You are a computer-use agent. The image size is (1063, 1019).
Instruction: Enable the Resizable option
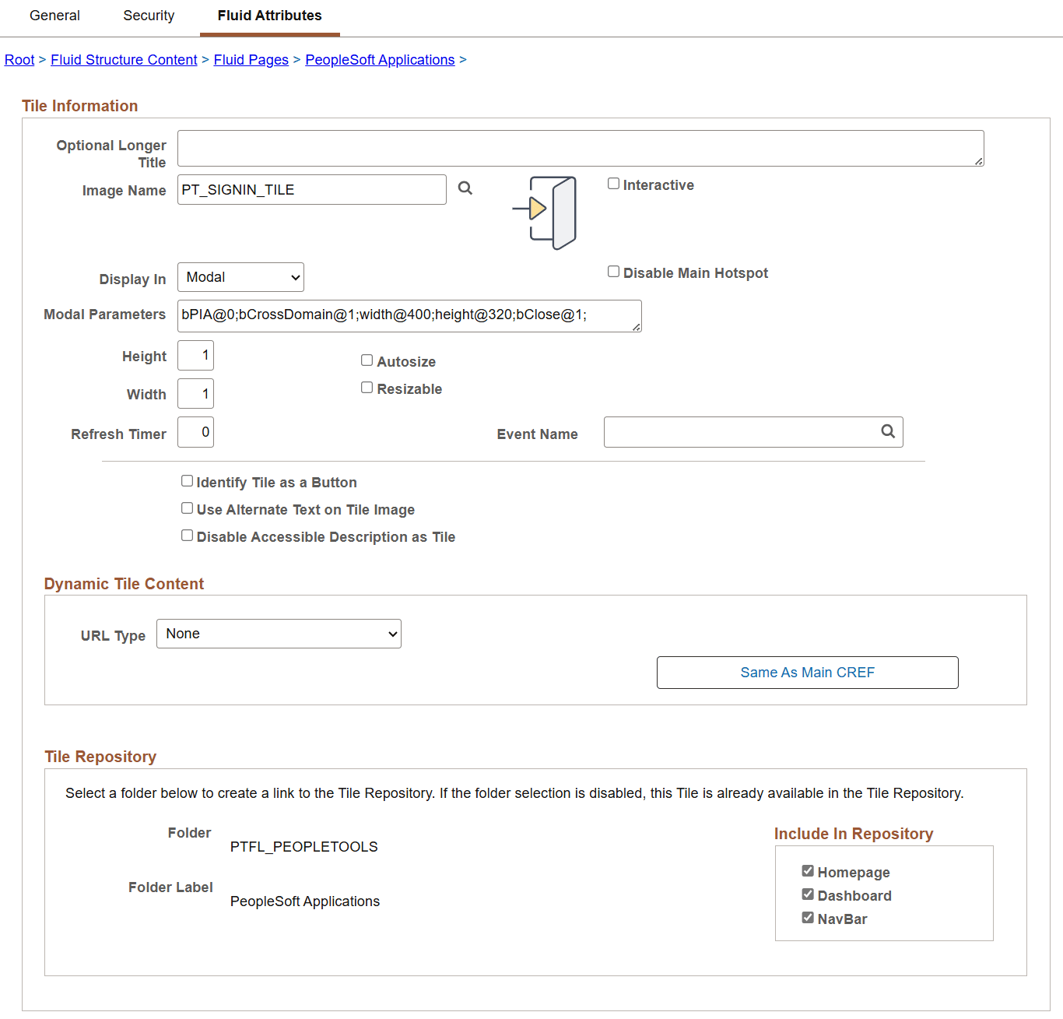click(x=367, y=387)
